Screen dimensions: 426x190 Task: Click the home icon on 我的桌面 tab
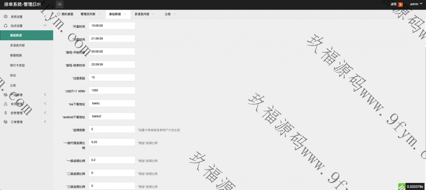(x=58, y=14)
